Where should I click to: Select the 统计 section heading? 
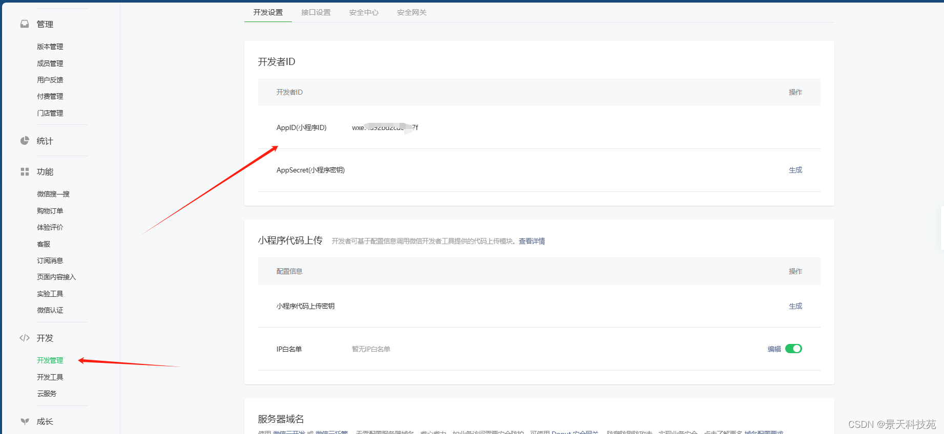click(45, 141)
